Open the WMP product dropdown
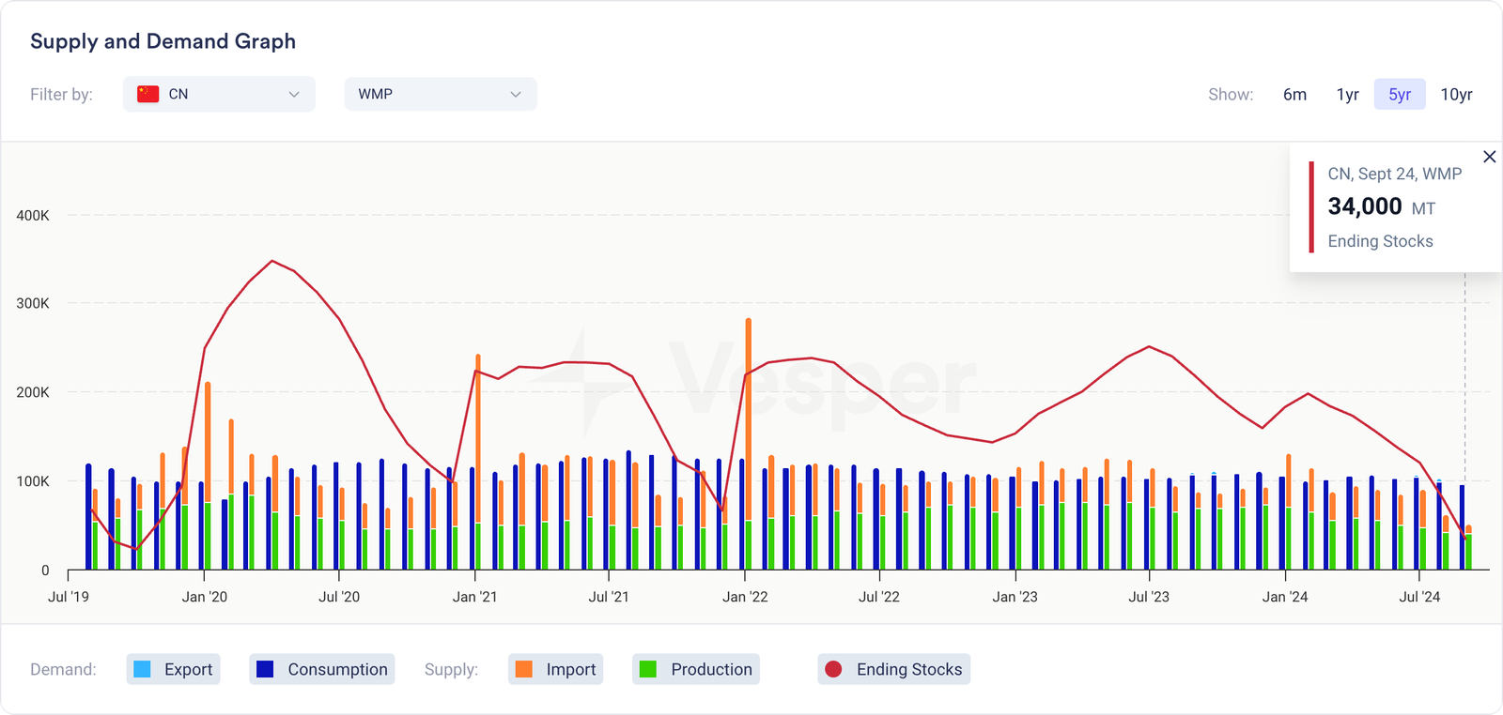The height and width of the screenshot is (715, 1503). (440, 94)
